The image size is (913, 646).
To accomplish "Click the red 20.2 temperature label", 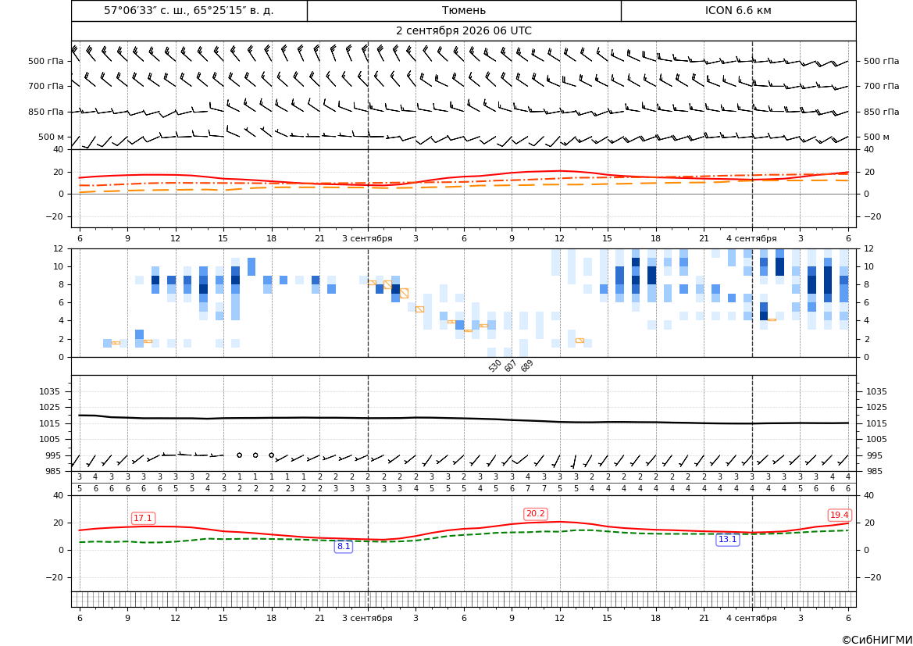I will point(536,514).
